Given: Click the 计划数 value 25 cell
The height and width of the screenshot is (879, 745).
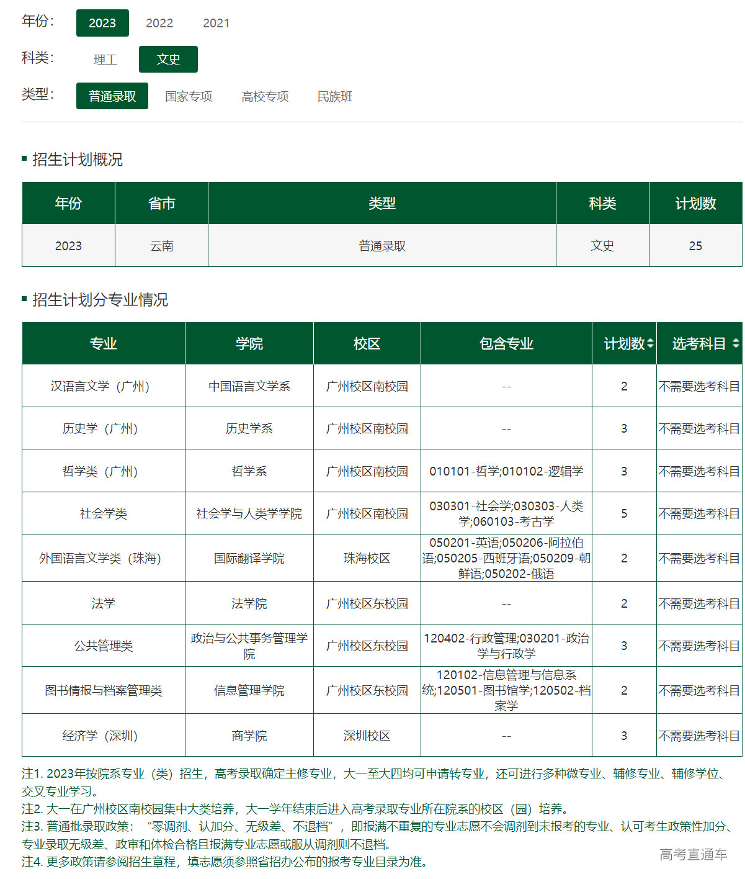Looking at the screenshot, I should pos(695,245).
